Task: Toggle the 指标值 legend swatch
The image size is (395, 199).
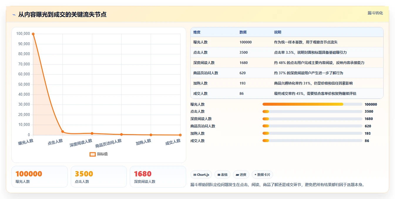Action: pos(93,154)
